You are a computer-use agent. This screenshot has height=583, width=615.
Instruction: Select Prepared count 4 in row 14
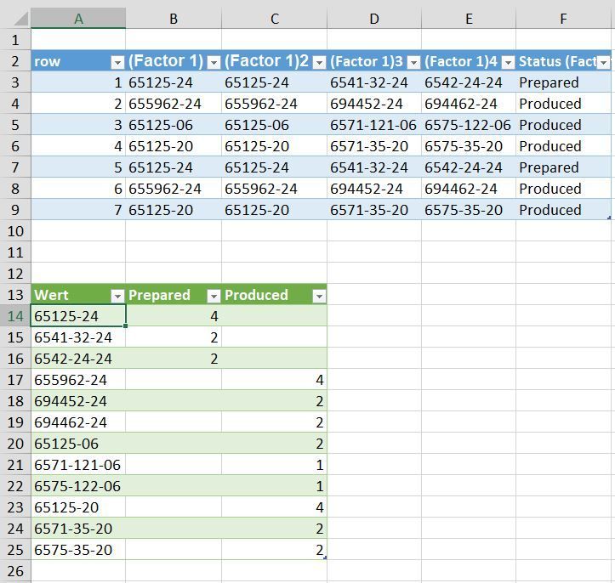174,316
